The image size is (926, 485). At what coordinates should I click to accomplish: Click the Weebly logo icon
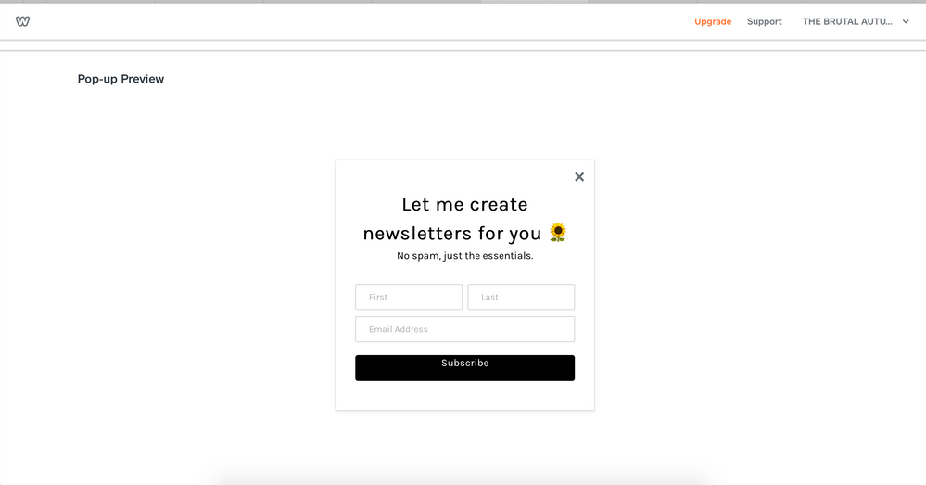click(22, 21)
